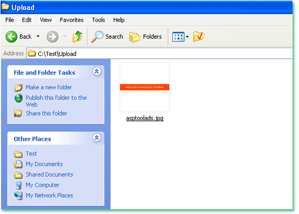Select the asptoolads.jpg thumbnail
Image resolution: width=299 pixels, height=214 pixels.
pos(144,87)
